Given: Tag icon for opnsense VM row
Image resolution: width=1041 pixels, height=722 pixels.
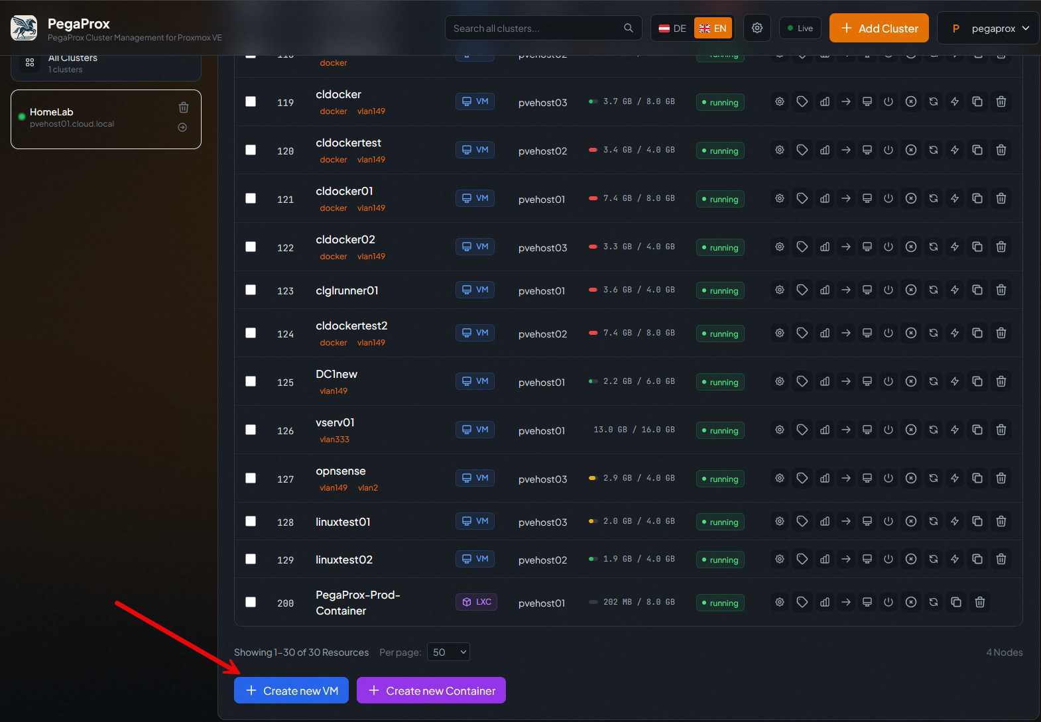Looking at the screenshot, I should pos(802,478).
